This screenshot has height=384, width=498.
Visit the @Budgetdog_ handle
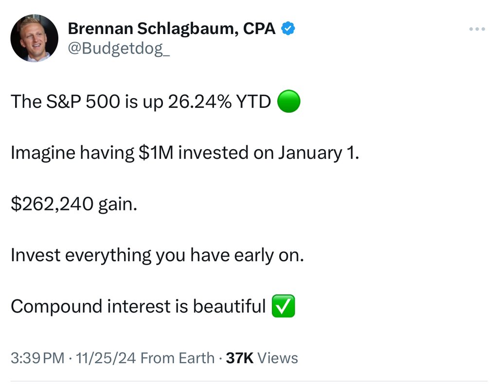click(x=119, y=49)
